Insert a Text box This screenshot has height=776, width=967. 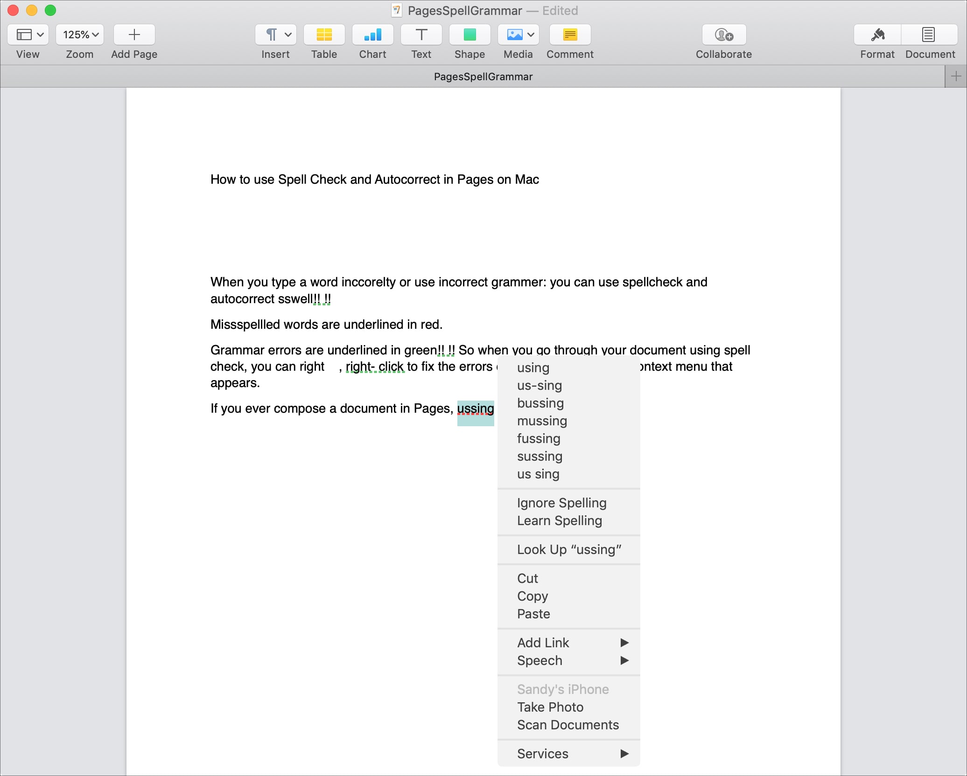pyautogui.click(x=421, y=35)
